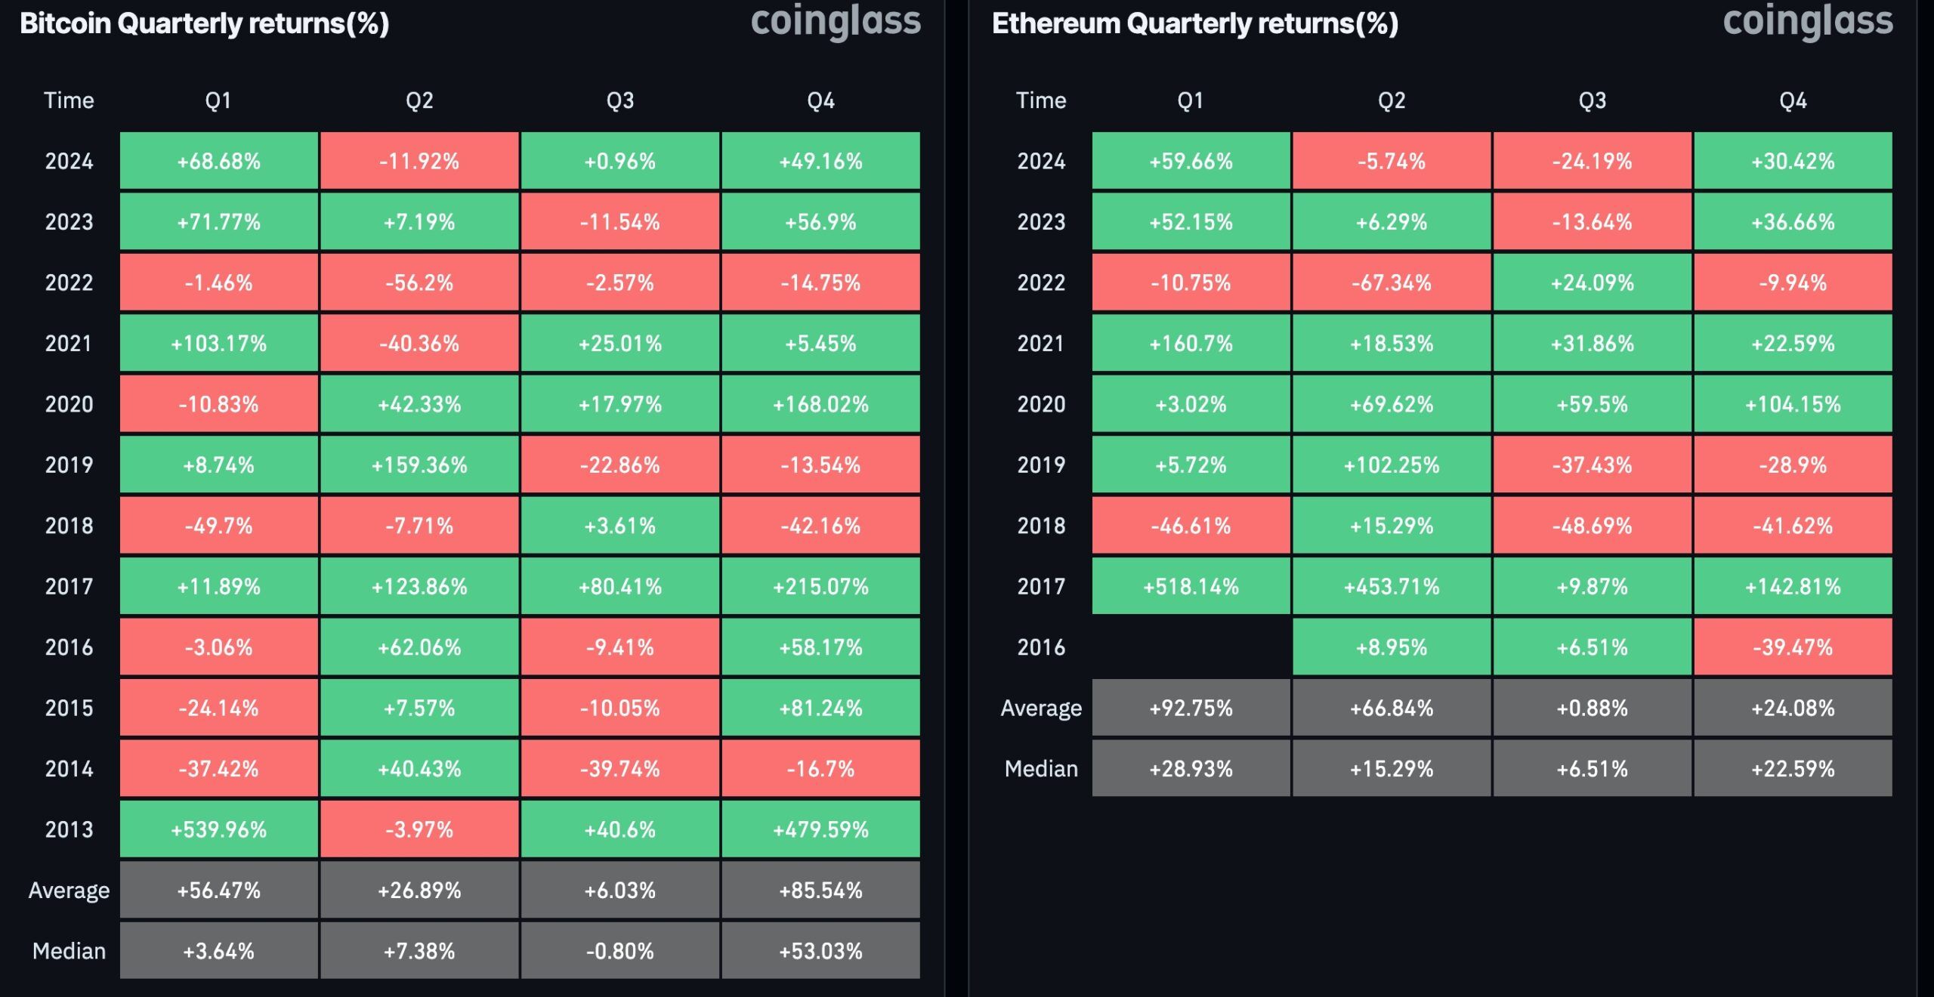
Task: Select the Q4 column header in the Ethereum table
Action: [x=1793, y=100]
